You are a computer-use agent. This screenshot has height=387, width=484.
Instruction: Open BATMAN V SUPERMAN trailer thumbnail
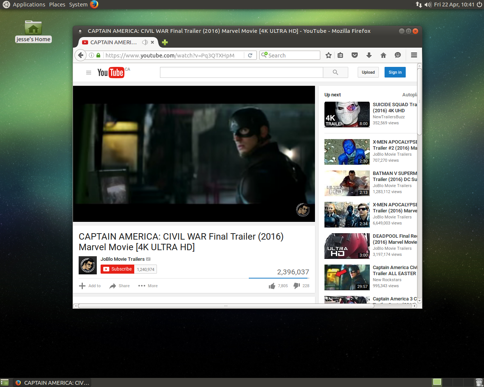pyautogui.click(x=347, y=183)
